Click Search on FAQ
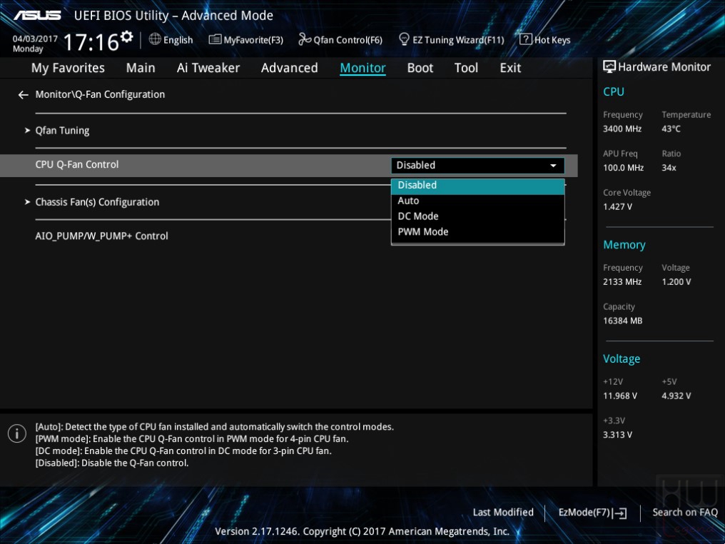This screenshot has width=725, height=544. tap(685, 512)
